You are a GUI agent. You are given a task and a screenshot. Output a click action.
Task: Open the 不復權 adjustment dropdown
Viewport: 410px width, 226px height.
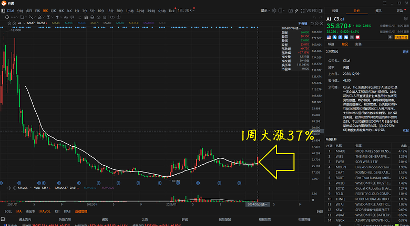click(303, 24)
